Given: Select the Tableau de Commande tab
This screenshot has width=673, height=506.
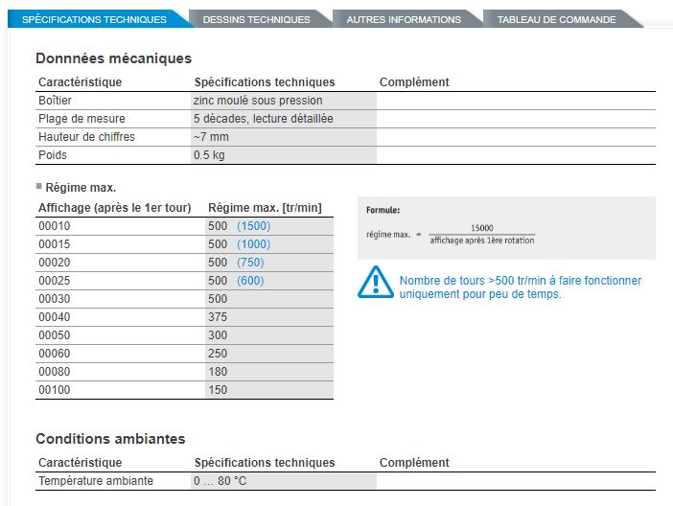Looking at the screenshot, I should 557,19.
